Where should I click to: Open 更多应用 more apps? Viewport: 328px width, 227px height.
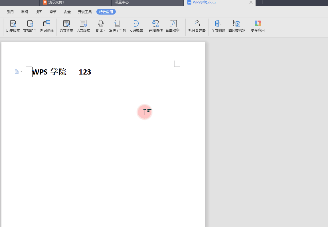258,26
